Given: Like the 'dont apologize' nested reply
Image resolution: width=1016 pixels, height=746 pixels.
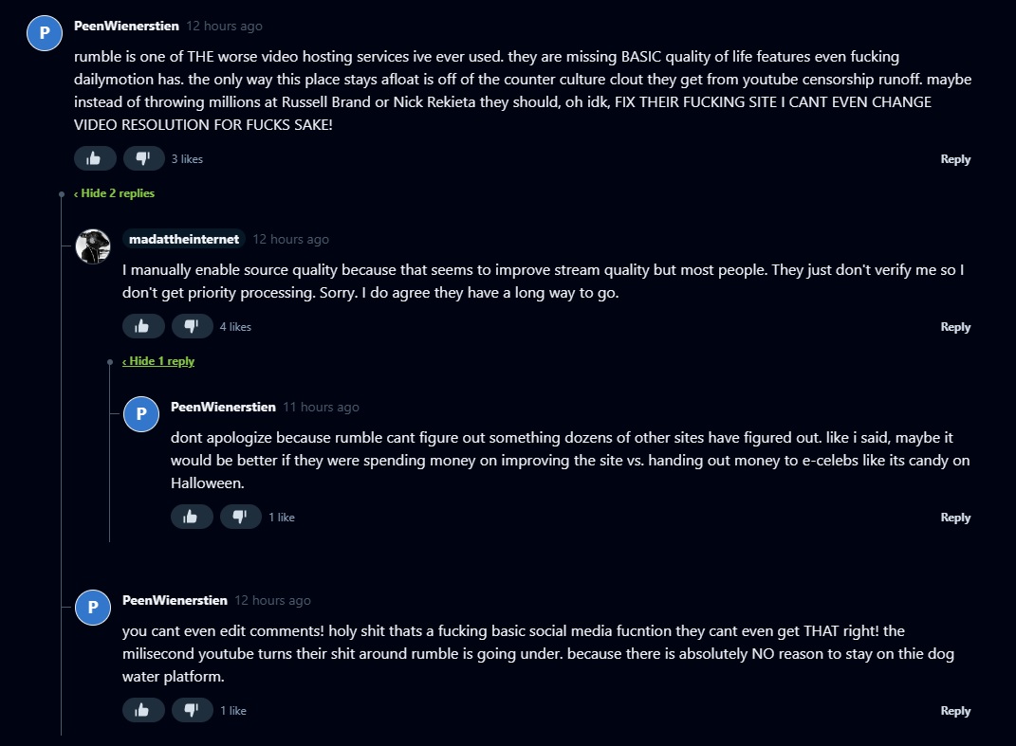Looking at the screenshot, I should (191, 517).
